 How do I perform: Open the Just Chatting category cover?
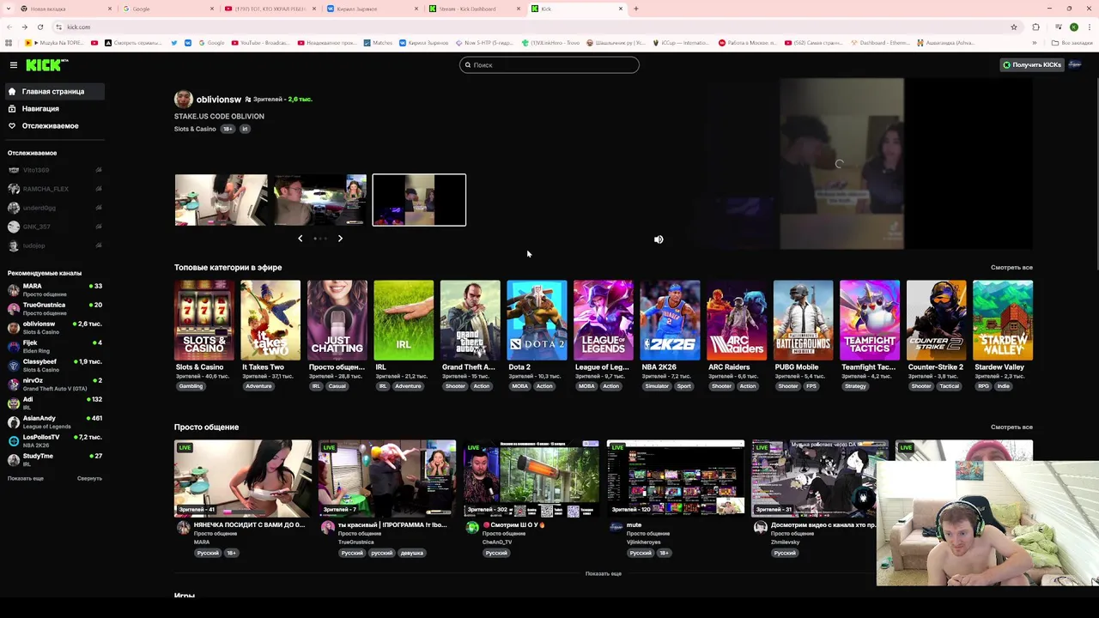pos(337,320)
